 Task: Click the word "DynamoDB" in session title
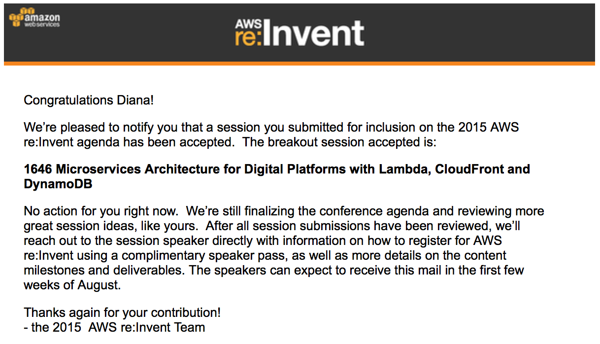58,184
